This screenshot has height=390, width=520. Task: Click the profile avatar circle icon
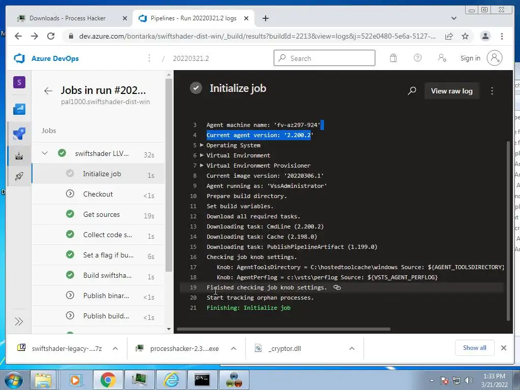pyautogui.click(x=495, y=58)
